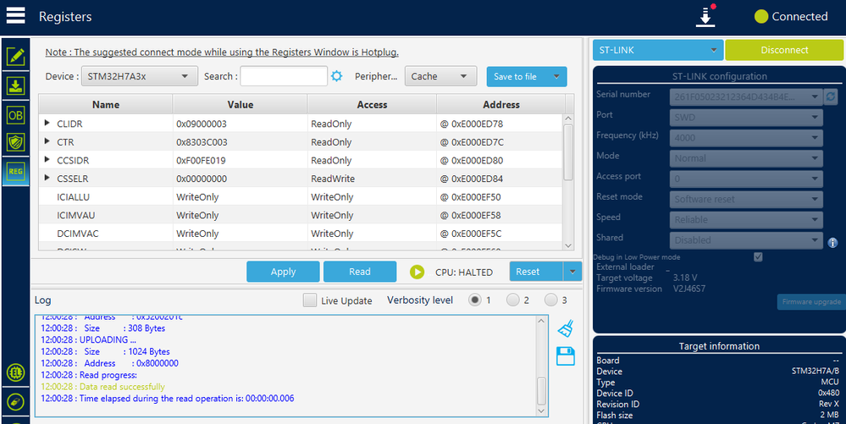Click the Apply button
The height and width of the screenshot is (424, 846).
click(283, 272)
